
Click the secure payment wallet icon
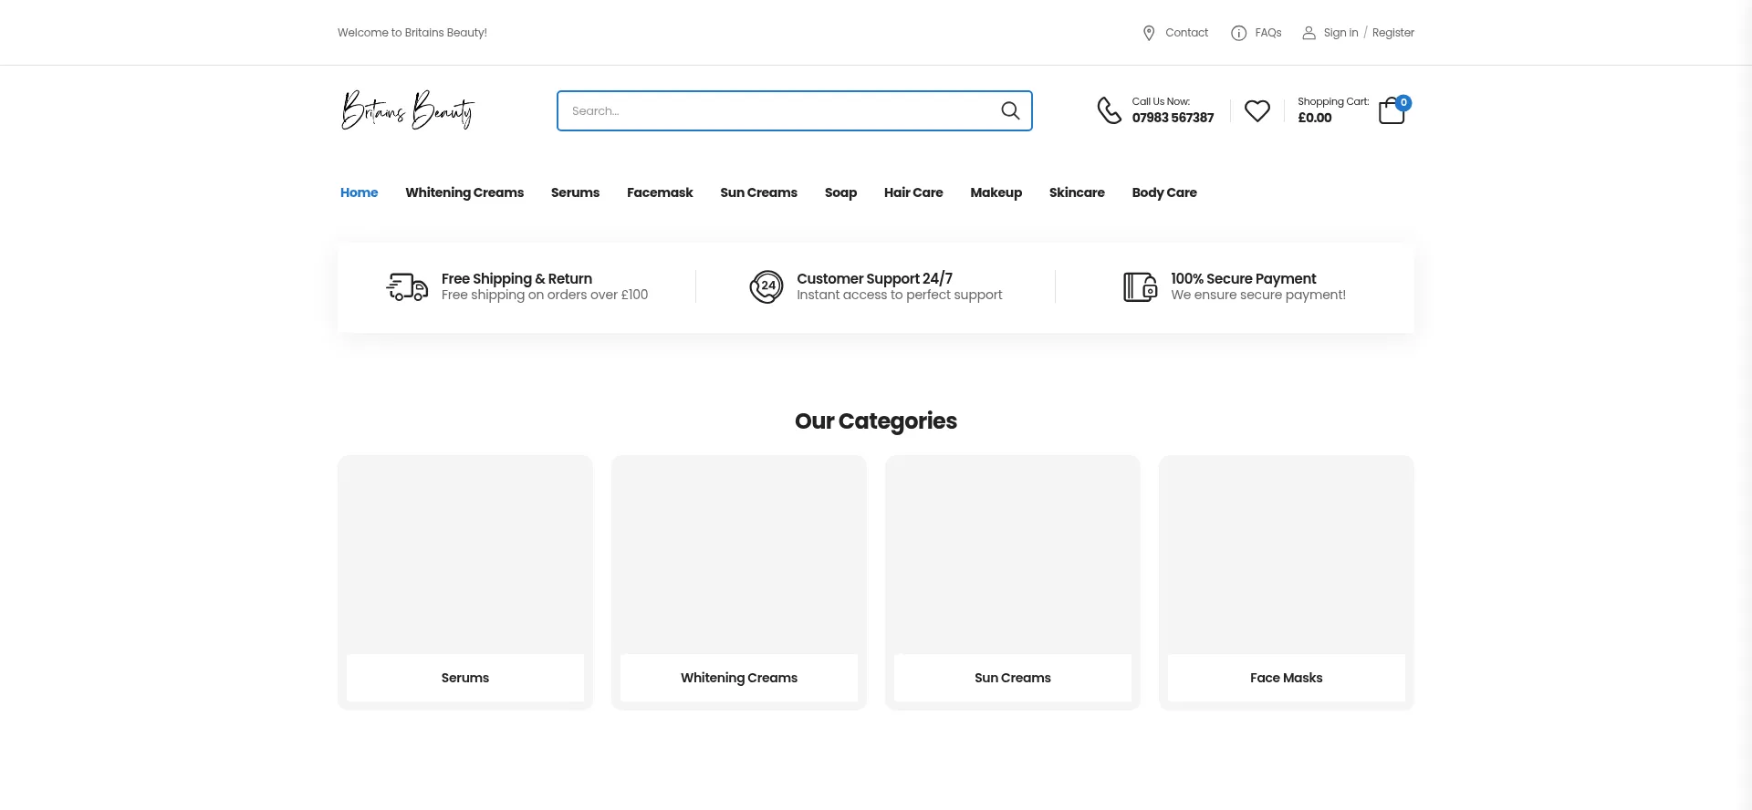(x=1140, y=286)
